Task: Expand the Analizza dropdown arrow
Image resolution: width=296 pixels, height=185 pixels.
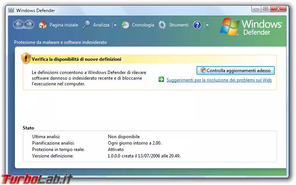Action: [115, 25]
